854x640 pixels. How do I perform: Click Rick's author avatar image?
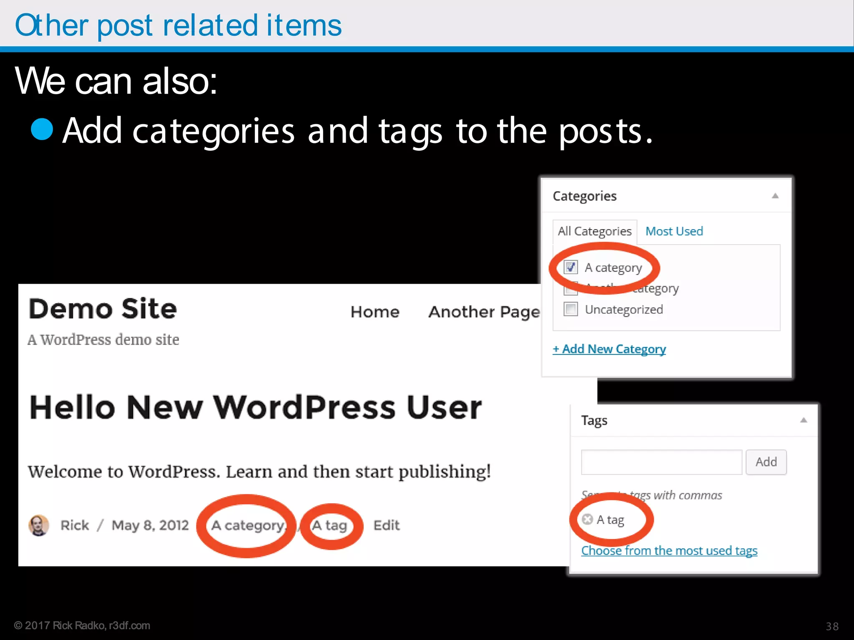(38, 525)
